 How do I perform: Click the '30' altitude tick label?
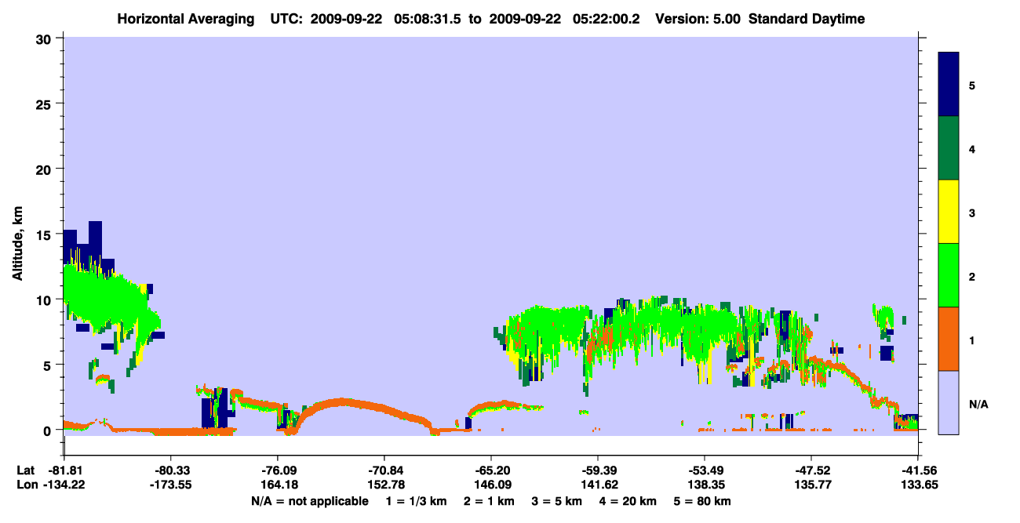point(45,38)
